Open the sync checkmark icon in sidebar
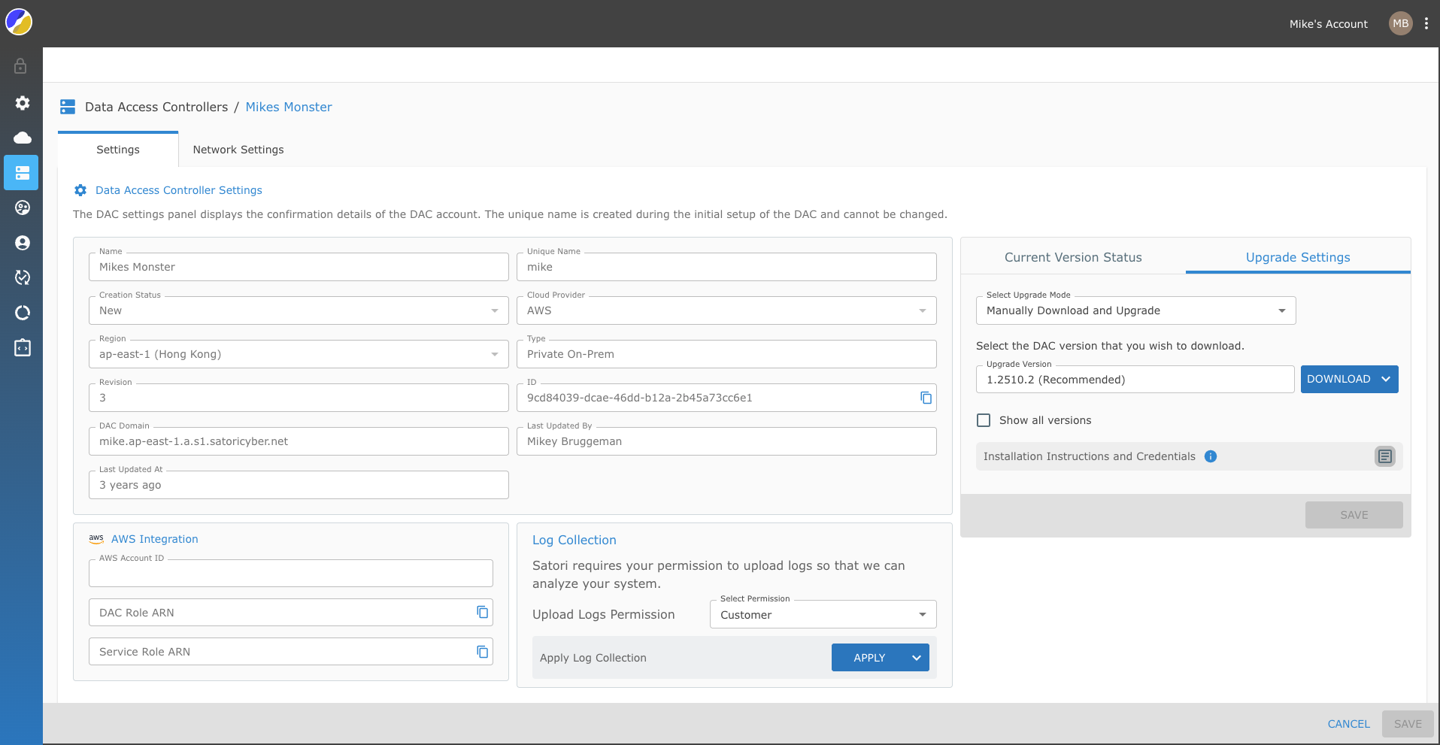 23,277
